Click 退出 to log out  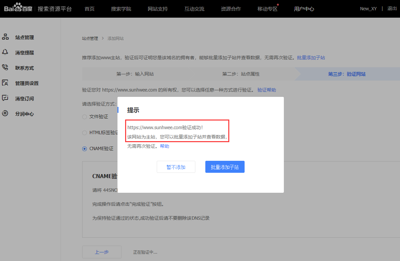point(392,9)
